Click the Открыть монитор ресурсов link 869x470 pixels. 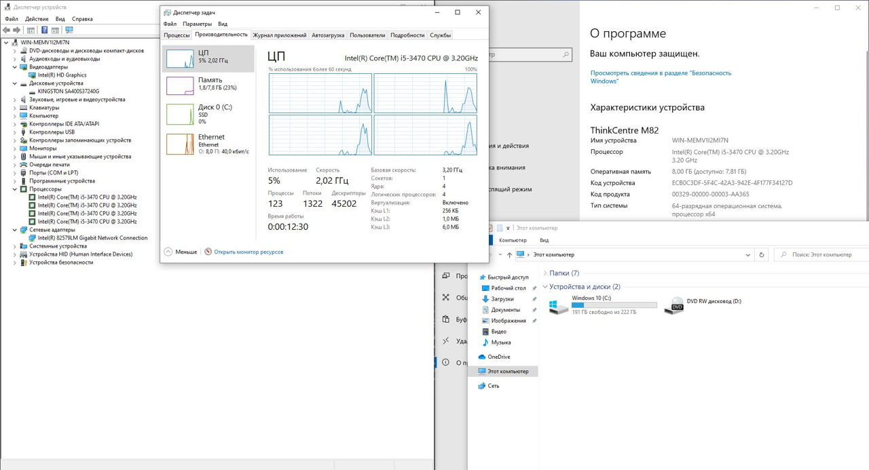click(248, 252)
